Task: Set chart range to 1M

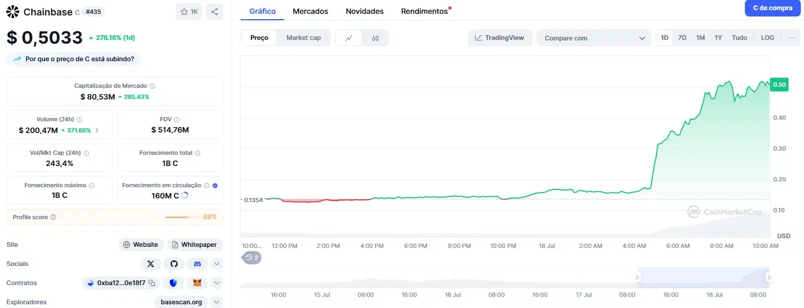Action: coord(700,38)
